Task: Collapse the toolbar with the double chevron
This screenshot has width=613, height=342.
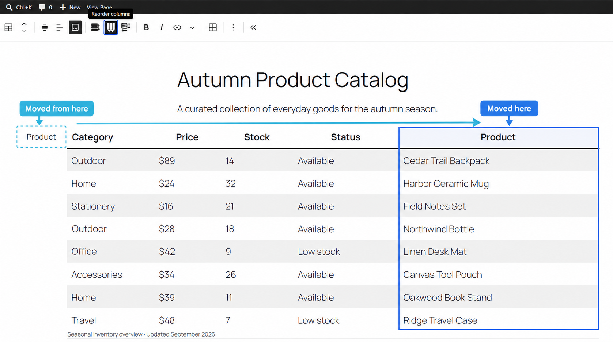Action: [253, 27]
